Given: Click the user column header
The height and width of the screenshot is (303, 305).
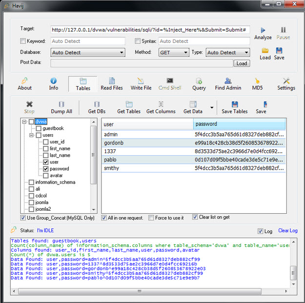Looking at the screenshot, I should (147, 124).
